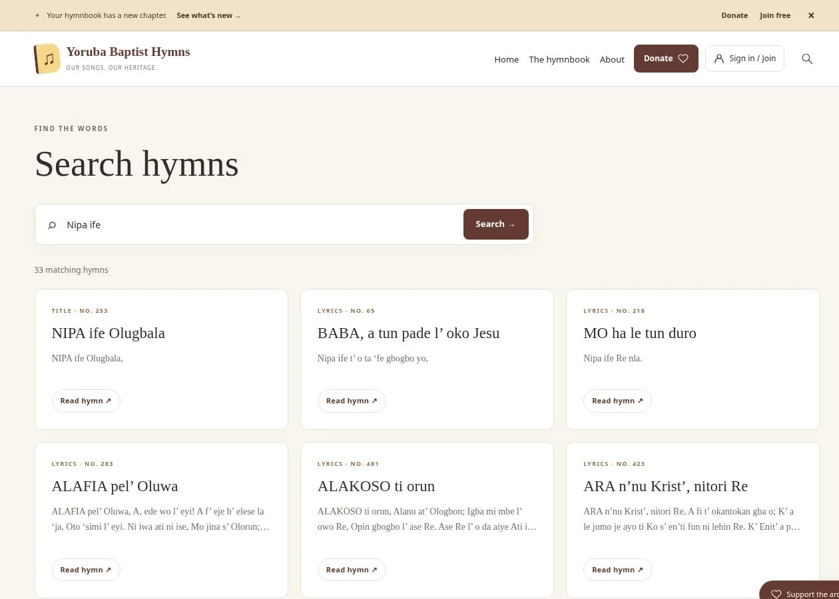Image resolution: width=839 pixels, height=599 pixels.
Task: Open The hymnbook menu item
Action: [559, 59]
